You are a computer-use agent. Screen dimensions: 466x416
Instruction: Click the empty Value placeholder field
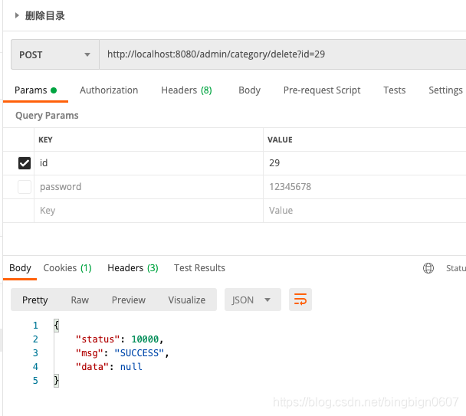[x=365, y=211]
